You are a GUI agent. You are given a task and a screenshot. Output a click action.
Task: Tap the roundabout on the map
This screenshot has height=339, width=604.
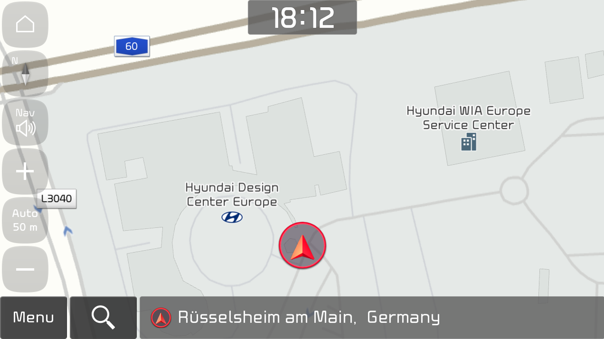514,191
